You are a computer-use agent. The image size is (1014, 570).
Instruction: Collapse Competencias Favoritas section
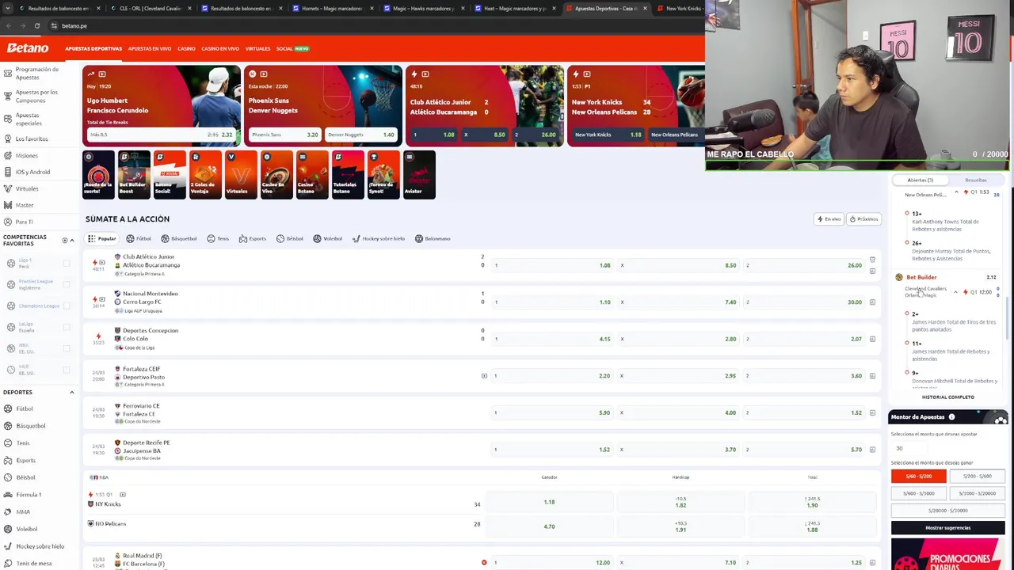pos(72,240)
